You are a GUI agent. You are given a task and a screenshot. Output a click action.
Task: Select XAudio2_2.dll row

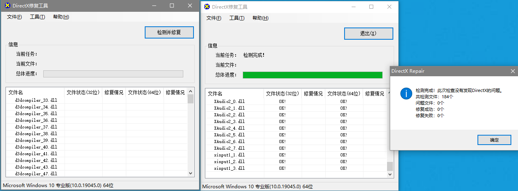(x=296, y=115)
